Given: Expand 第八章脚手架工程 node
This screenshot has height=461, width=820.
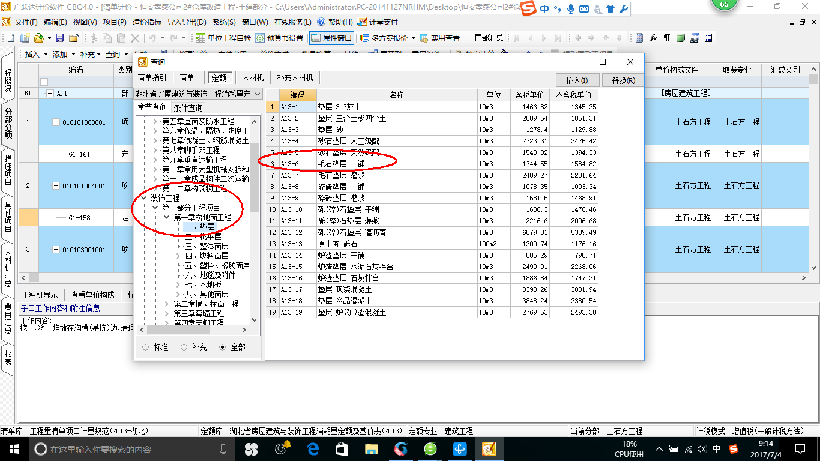Looking at the screenshot, I should pos(155,150).
